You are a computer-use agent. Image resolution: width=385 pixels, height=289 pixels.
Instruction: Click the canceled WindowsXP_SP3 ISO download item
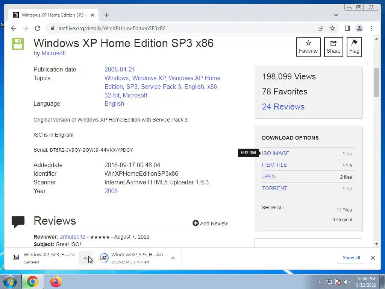point(45,258)
